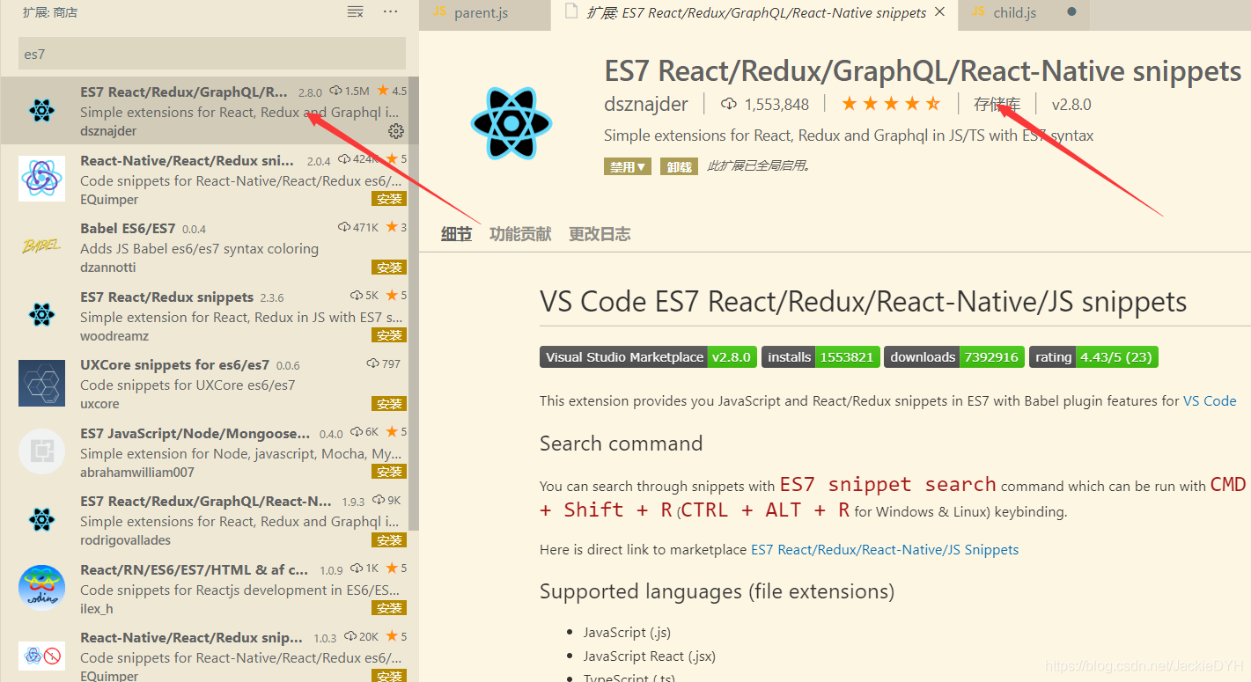Click the JavaScript React (.jsx) list item
This screenshot has width=1251, height=682.
pos(648,656)
